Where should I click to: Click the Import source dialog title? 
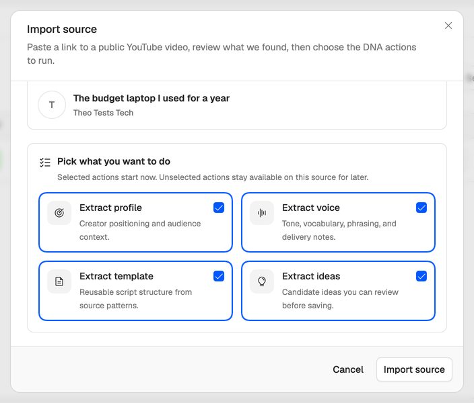(62, 30)
